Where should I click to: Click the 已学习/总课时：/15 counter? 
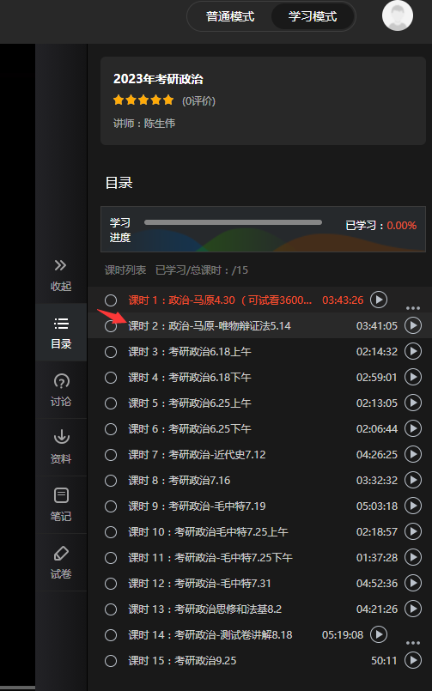[202, 270]
